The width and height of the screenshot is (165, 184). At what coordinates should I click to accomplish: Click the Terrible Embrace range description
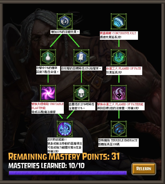pos(118,142)
